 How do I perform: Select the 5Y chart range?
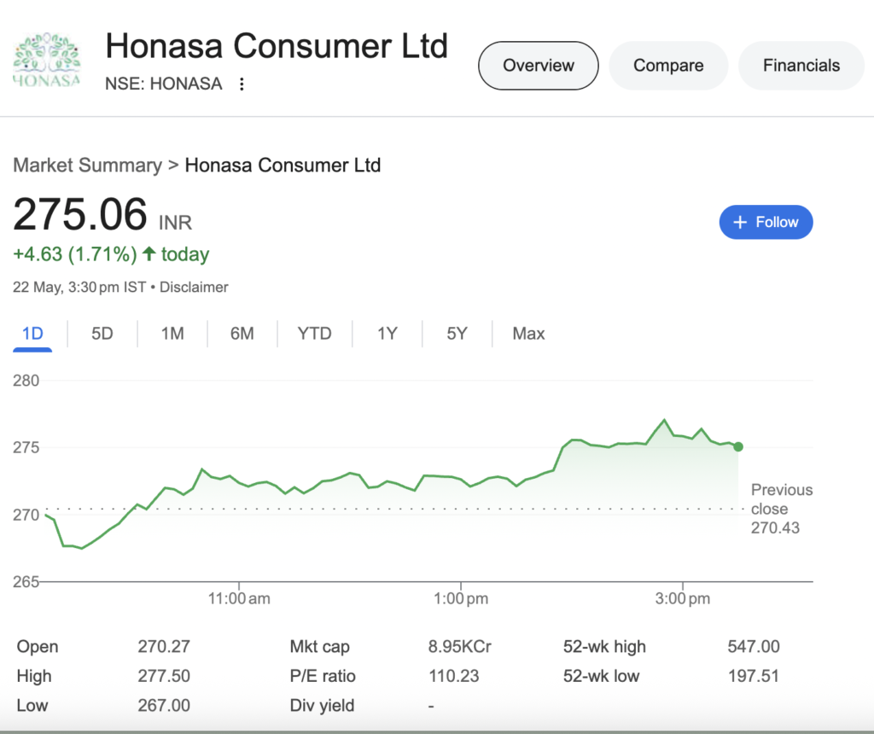click(457, 334)
